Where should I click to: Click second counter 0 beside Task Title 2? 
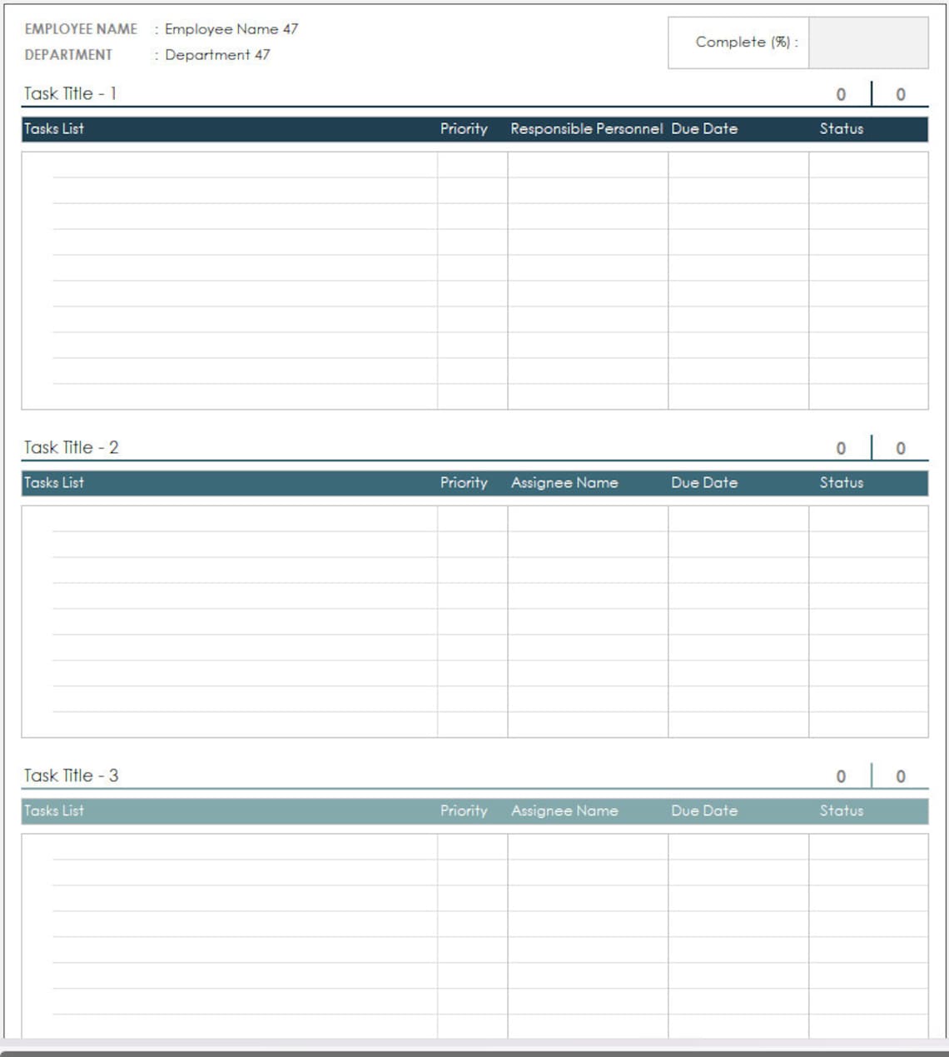(901, 449)
